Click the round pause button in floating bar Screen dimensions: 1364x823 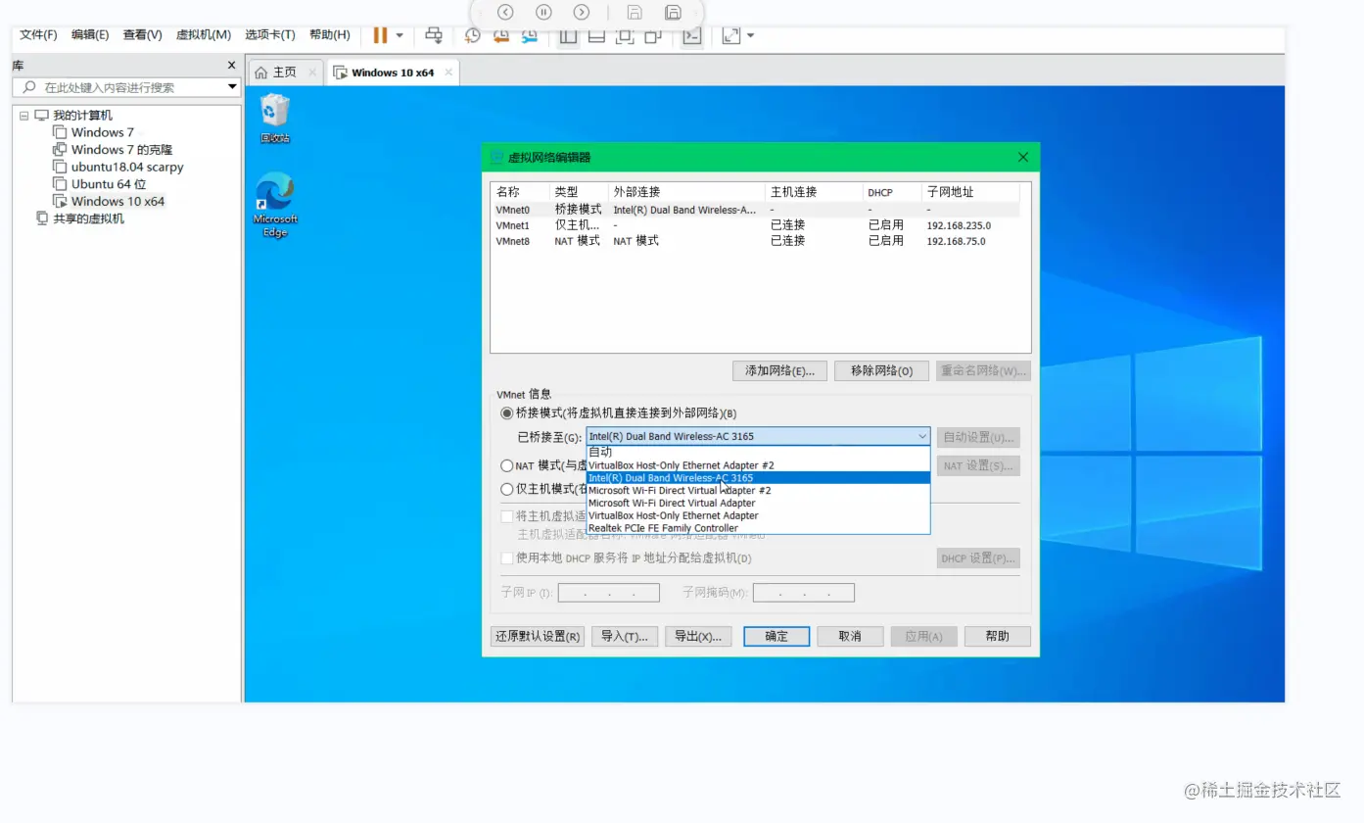click(543, 13)
